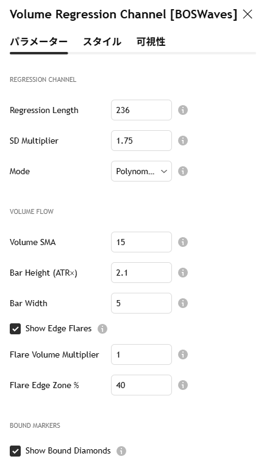
Task: Toggle the Show Bound Diamonds checkbox
Action: click(x=15, y=451)
